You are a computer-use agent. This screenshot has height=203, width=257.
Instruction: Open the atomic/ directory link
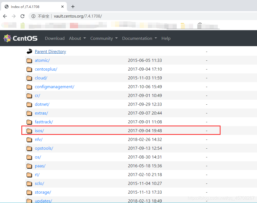42,60
